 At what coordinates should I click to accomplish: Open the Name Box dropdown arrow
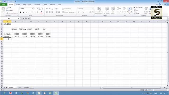pos(19,18)
